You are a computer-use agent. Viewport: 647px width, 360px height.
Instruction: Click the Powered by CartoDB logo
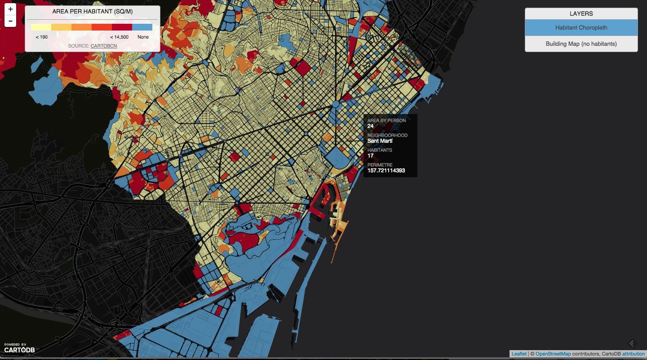point(19,348)
